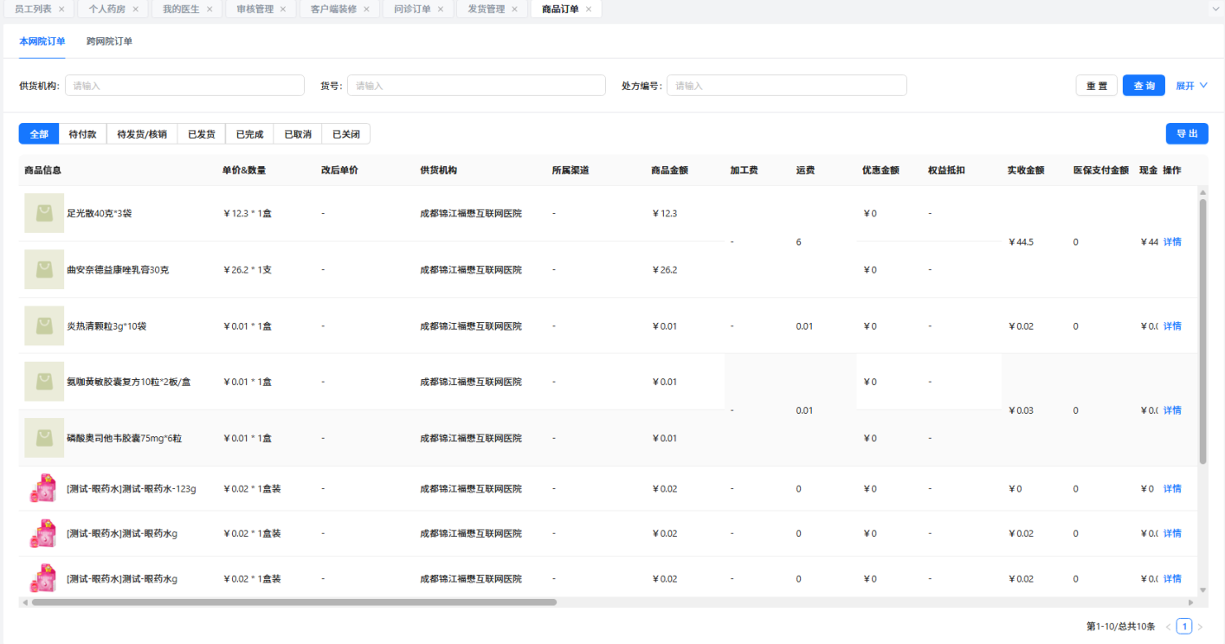1225x644 pixels.
Task: Focus the 处方编号 input field
Action: [x=786, y=86]
